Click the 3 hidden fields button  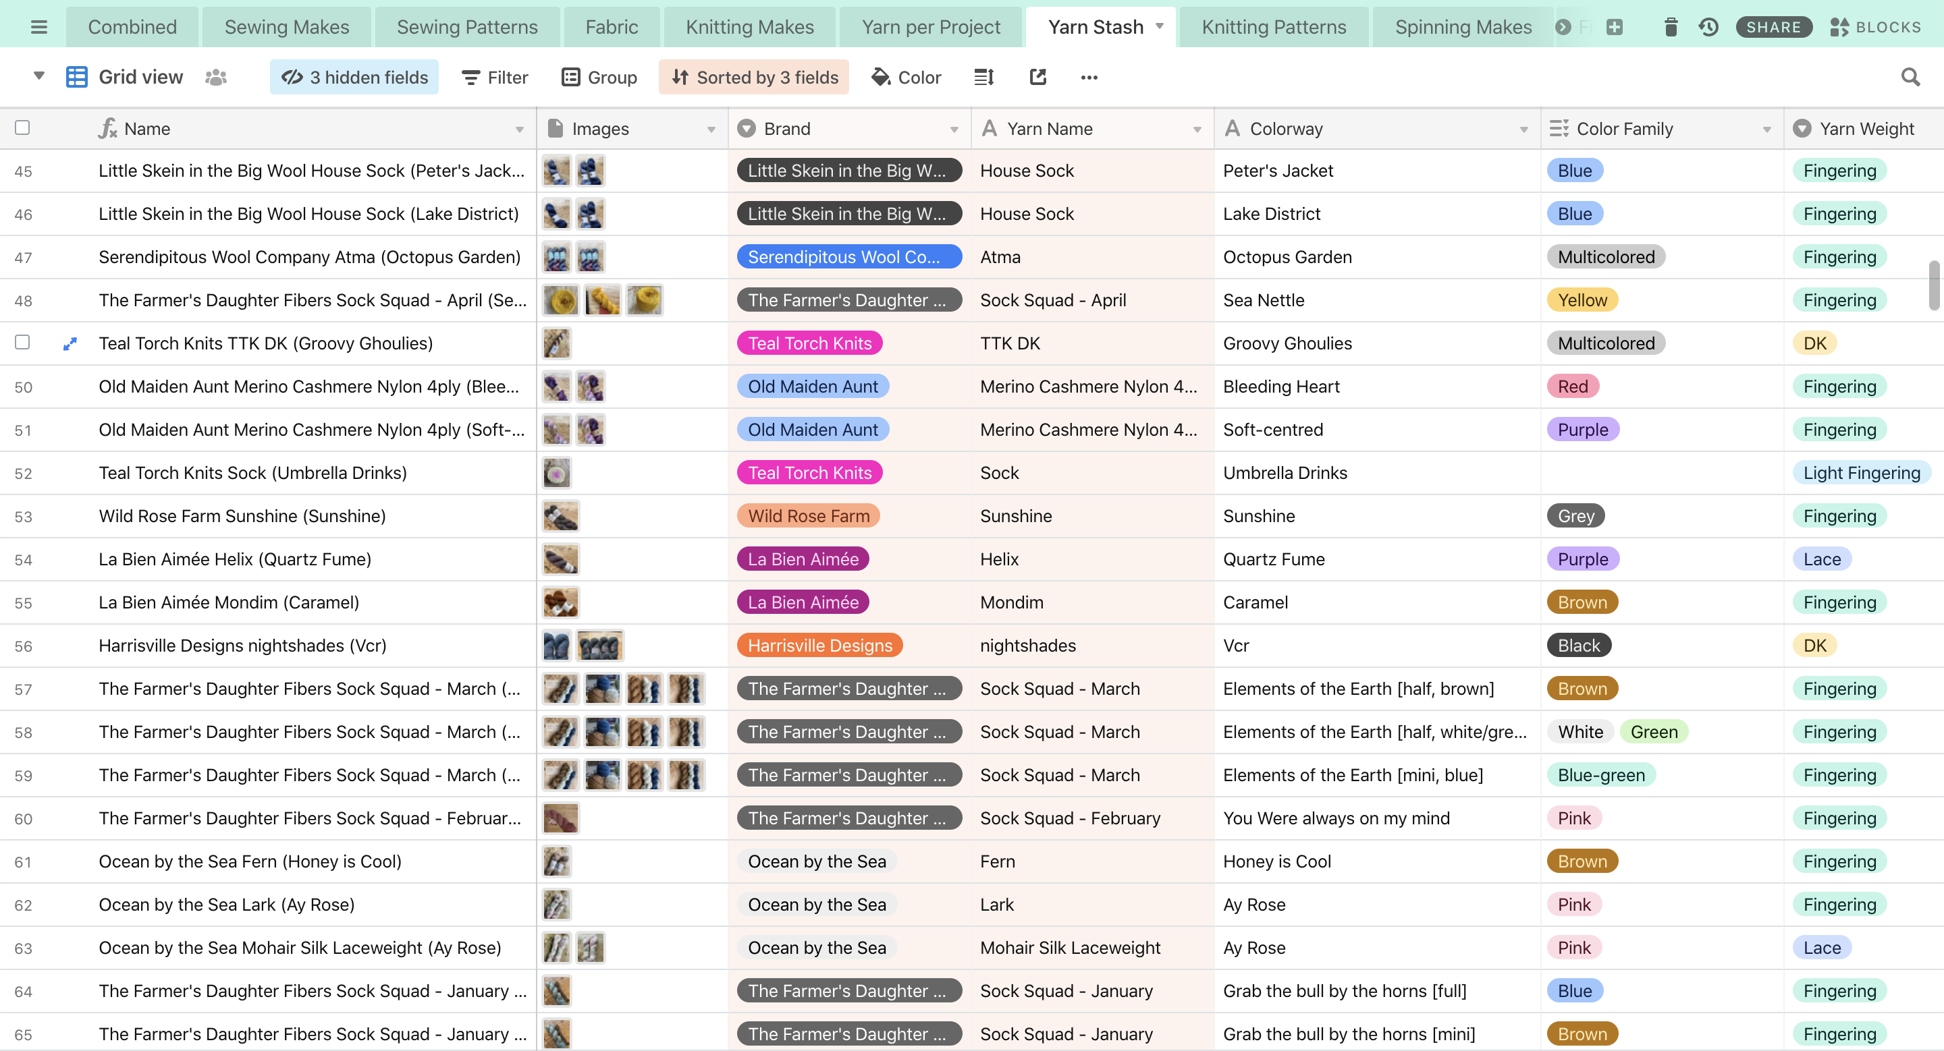[x=354, y=77]
